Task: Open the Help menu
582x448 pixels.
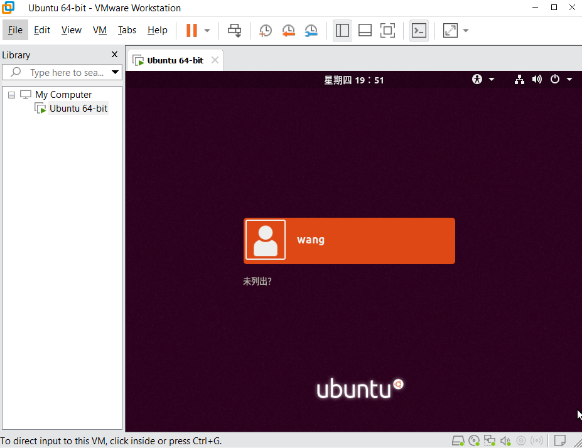Action: [158, 30]
